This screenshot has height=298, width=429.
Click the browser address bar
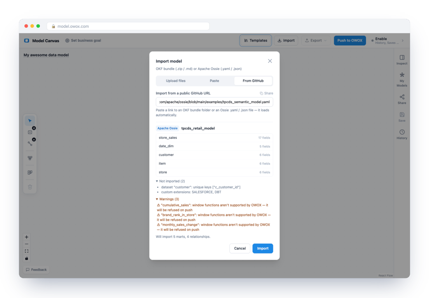click(x=128, y=26)
